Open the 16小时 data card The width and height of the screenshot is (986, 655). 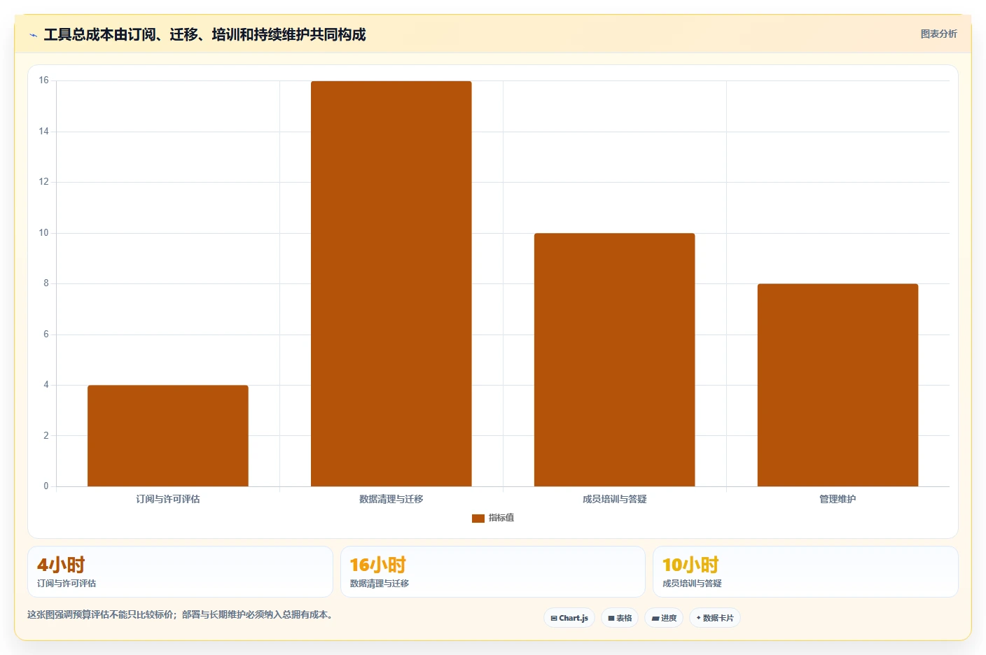[493, 572]
